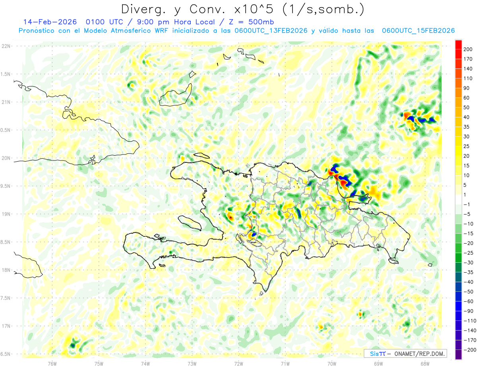This screenshot has height=369, width=477.
Task: Click the '8.5N' latitude label
Action: [6, 242]
